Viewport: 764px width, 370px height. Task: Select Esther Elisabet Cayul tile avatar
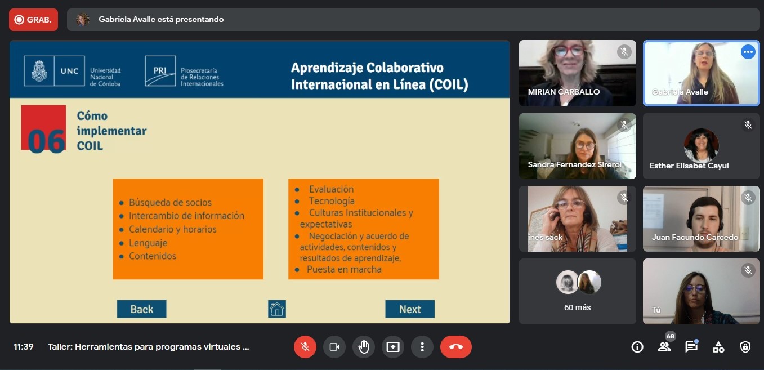tap(702, 145)
